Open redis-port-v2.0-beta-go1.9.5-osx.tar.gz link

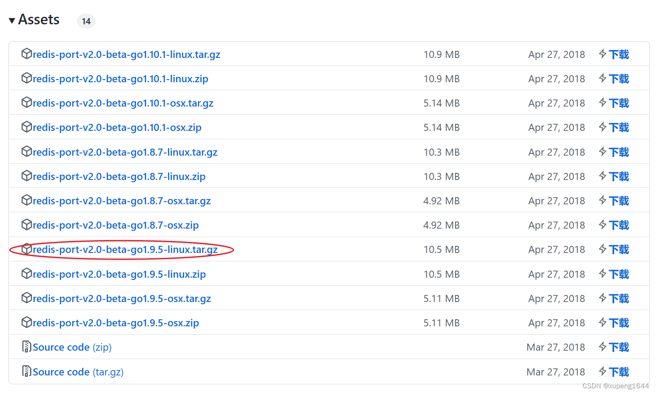tap(122, 298)
